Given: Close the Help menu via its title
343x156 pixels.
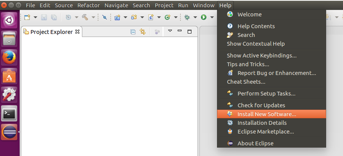Looking at the screenshot, I should (x=226, y=5).
